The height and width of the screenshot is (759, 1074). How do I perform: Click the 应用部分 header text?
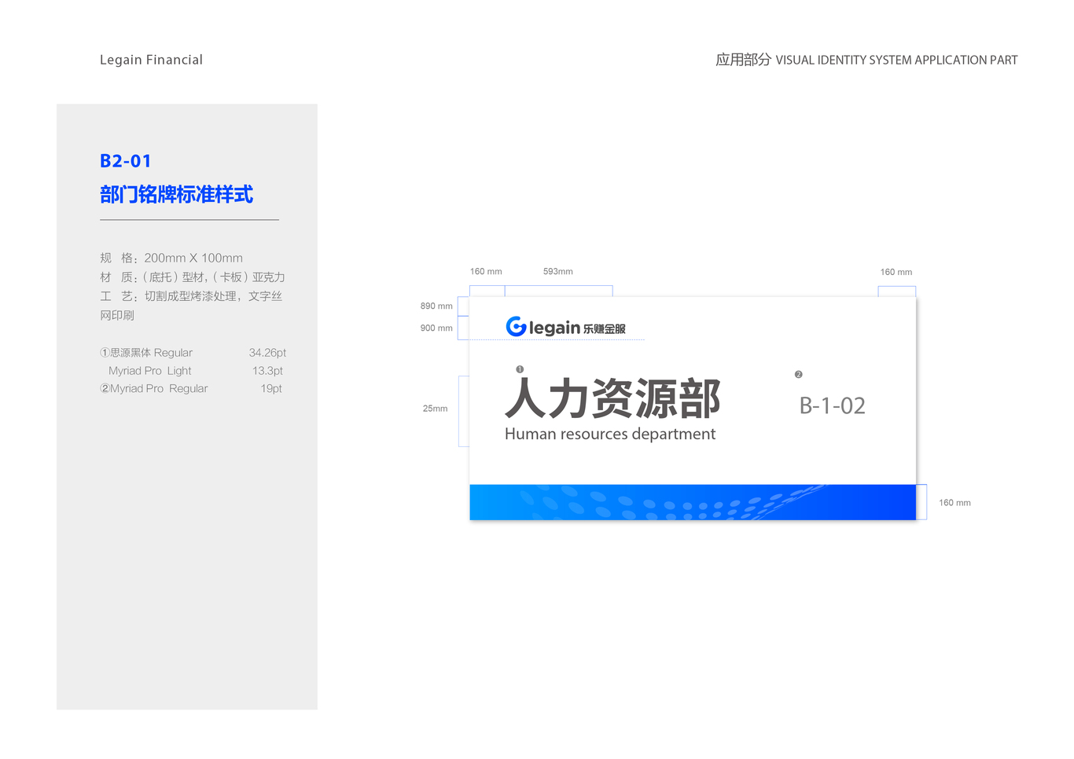click(743, 60)
